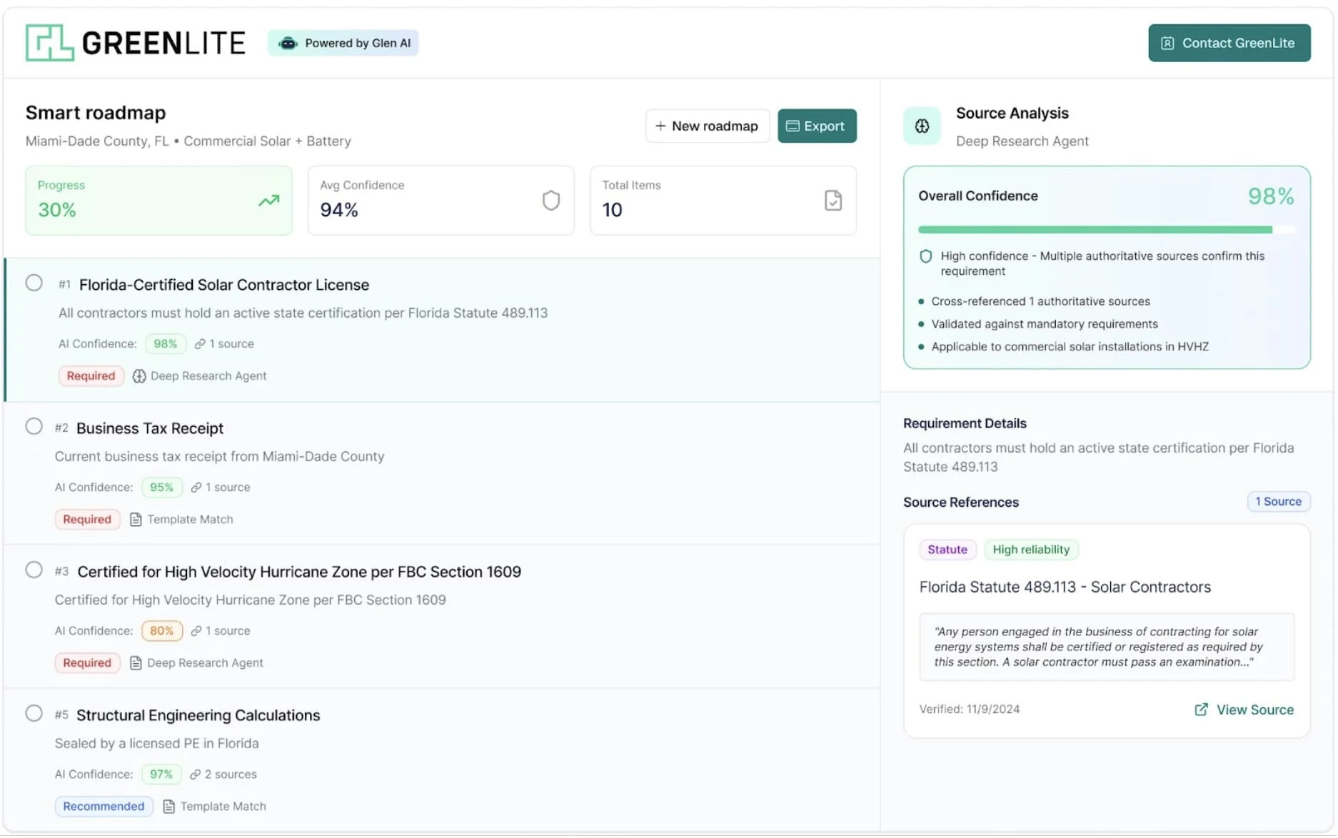
Task: Create a new roadmap
Action: 707,126
